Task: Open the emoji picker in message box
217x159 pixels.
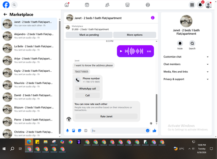Action: 148,131
